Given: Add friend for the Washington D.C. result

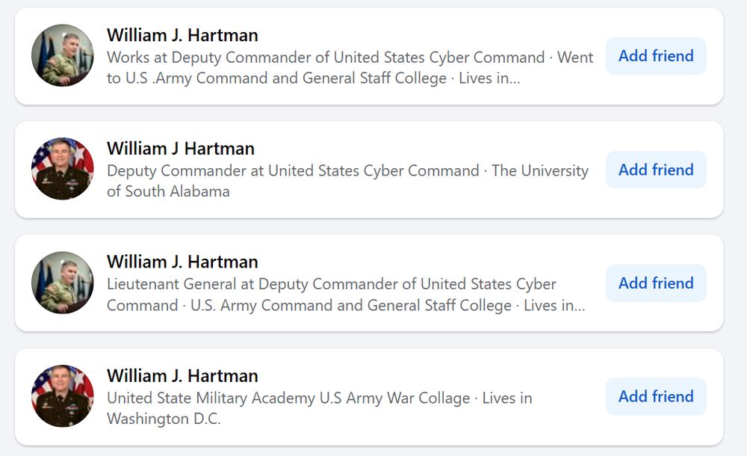Looking at the screenshot, I should (x=656, y=397).
